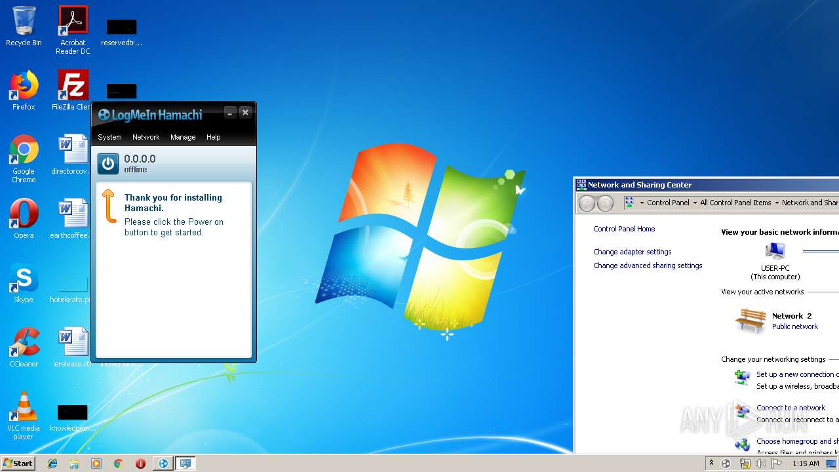This screenshot has width=839, height=472.
Task: Expand dropdown arrow before Control Panel breadcrumb
Action: [642, 203]
